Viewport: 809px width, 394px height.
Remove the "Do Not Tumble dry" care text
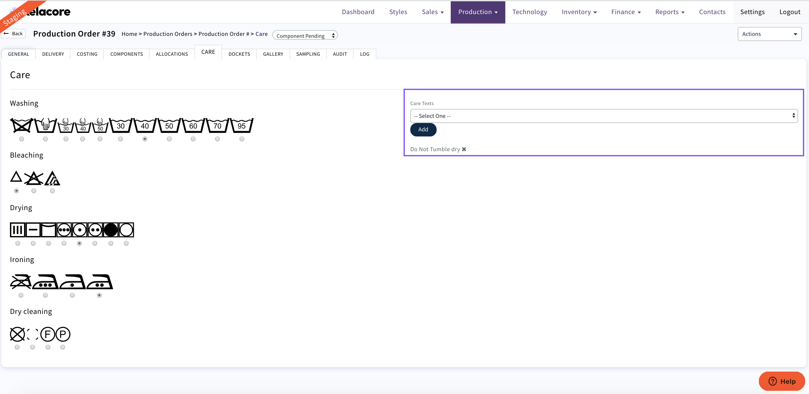pyautogui.click(x=464, y=149)
